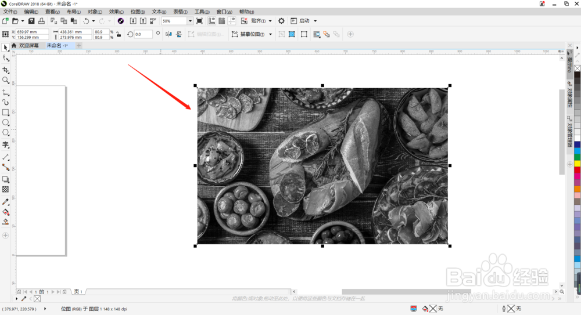Toggle the Crop bitmap icon
Screen dimensions: 581x315
click(282, 34)
